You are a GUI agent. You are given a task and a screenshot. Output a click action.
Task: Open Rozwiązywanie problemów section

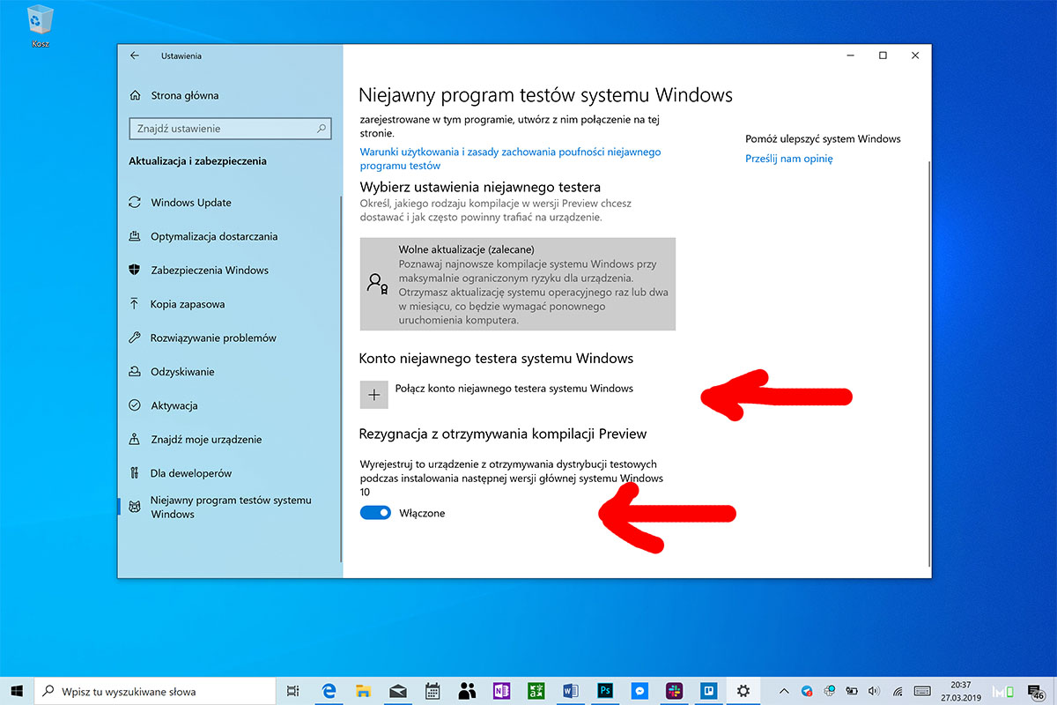tap(203, 338)
